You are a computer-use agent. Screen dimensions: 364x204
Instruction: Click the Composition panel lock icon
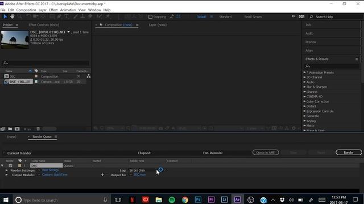coord(101,24)
